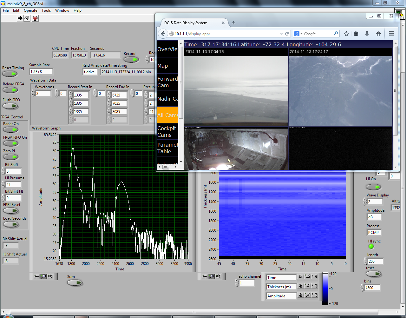Screen dimensions: 406x318
Task: Open the Firefox hamburger menu
Action: (x=391, y=34)
